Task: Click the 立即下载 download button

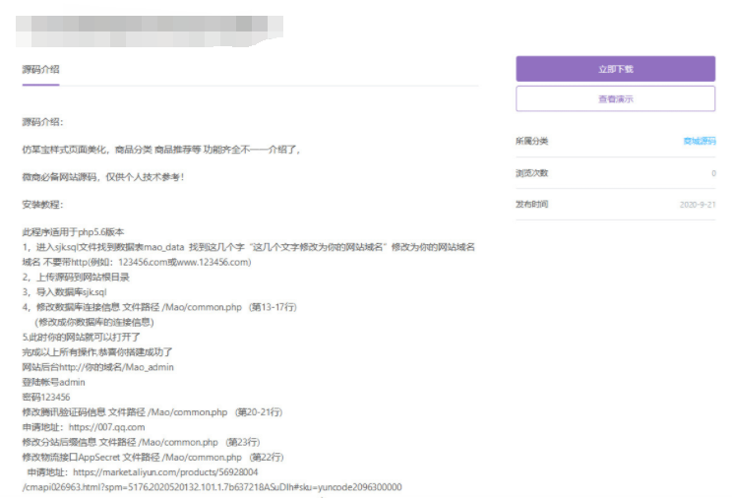Action: point(615,69)
